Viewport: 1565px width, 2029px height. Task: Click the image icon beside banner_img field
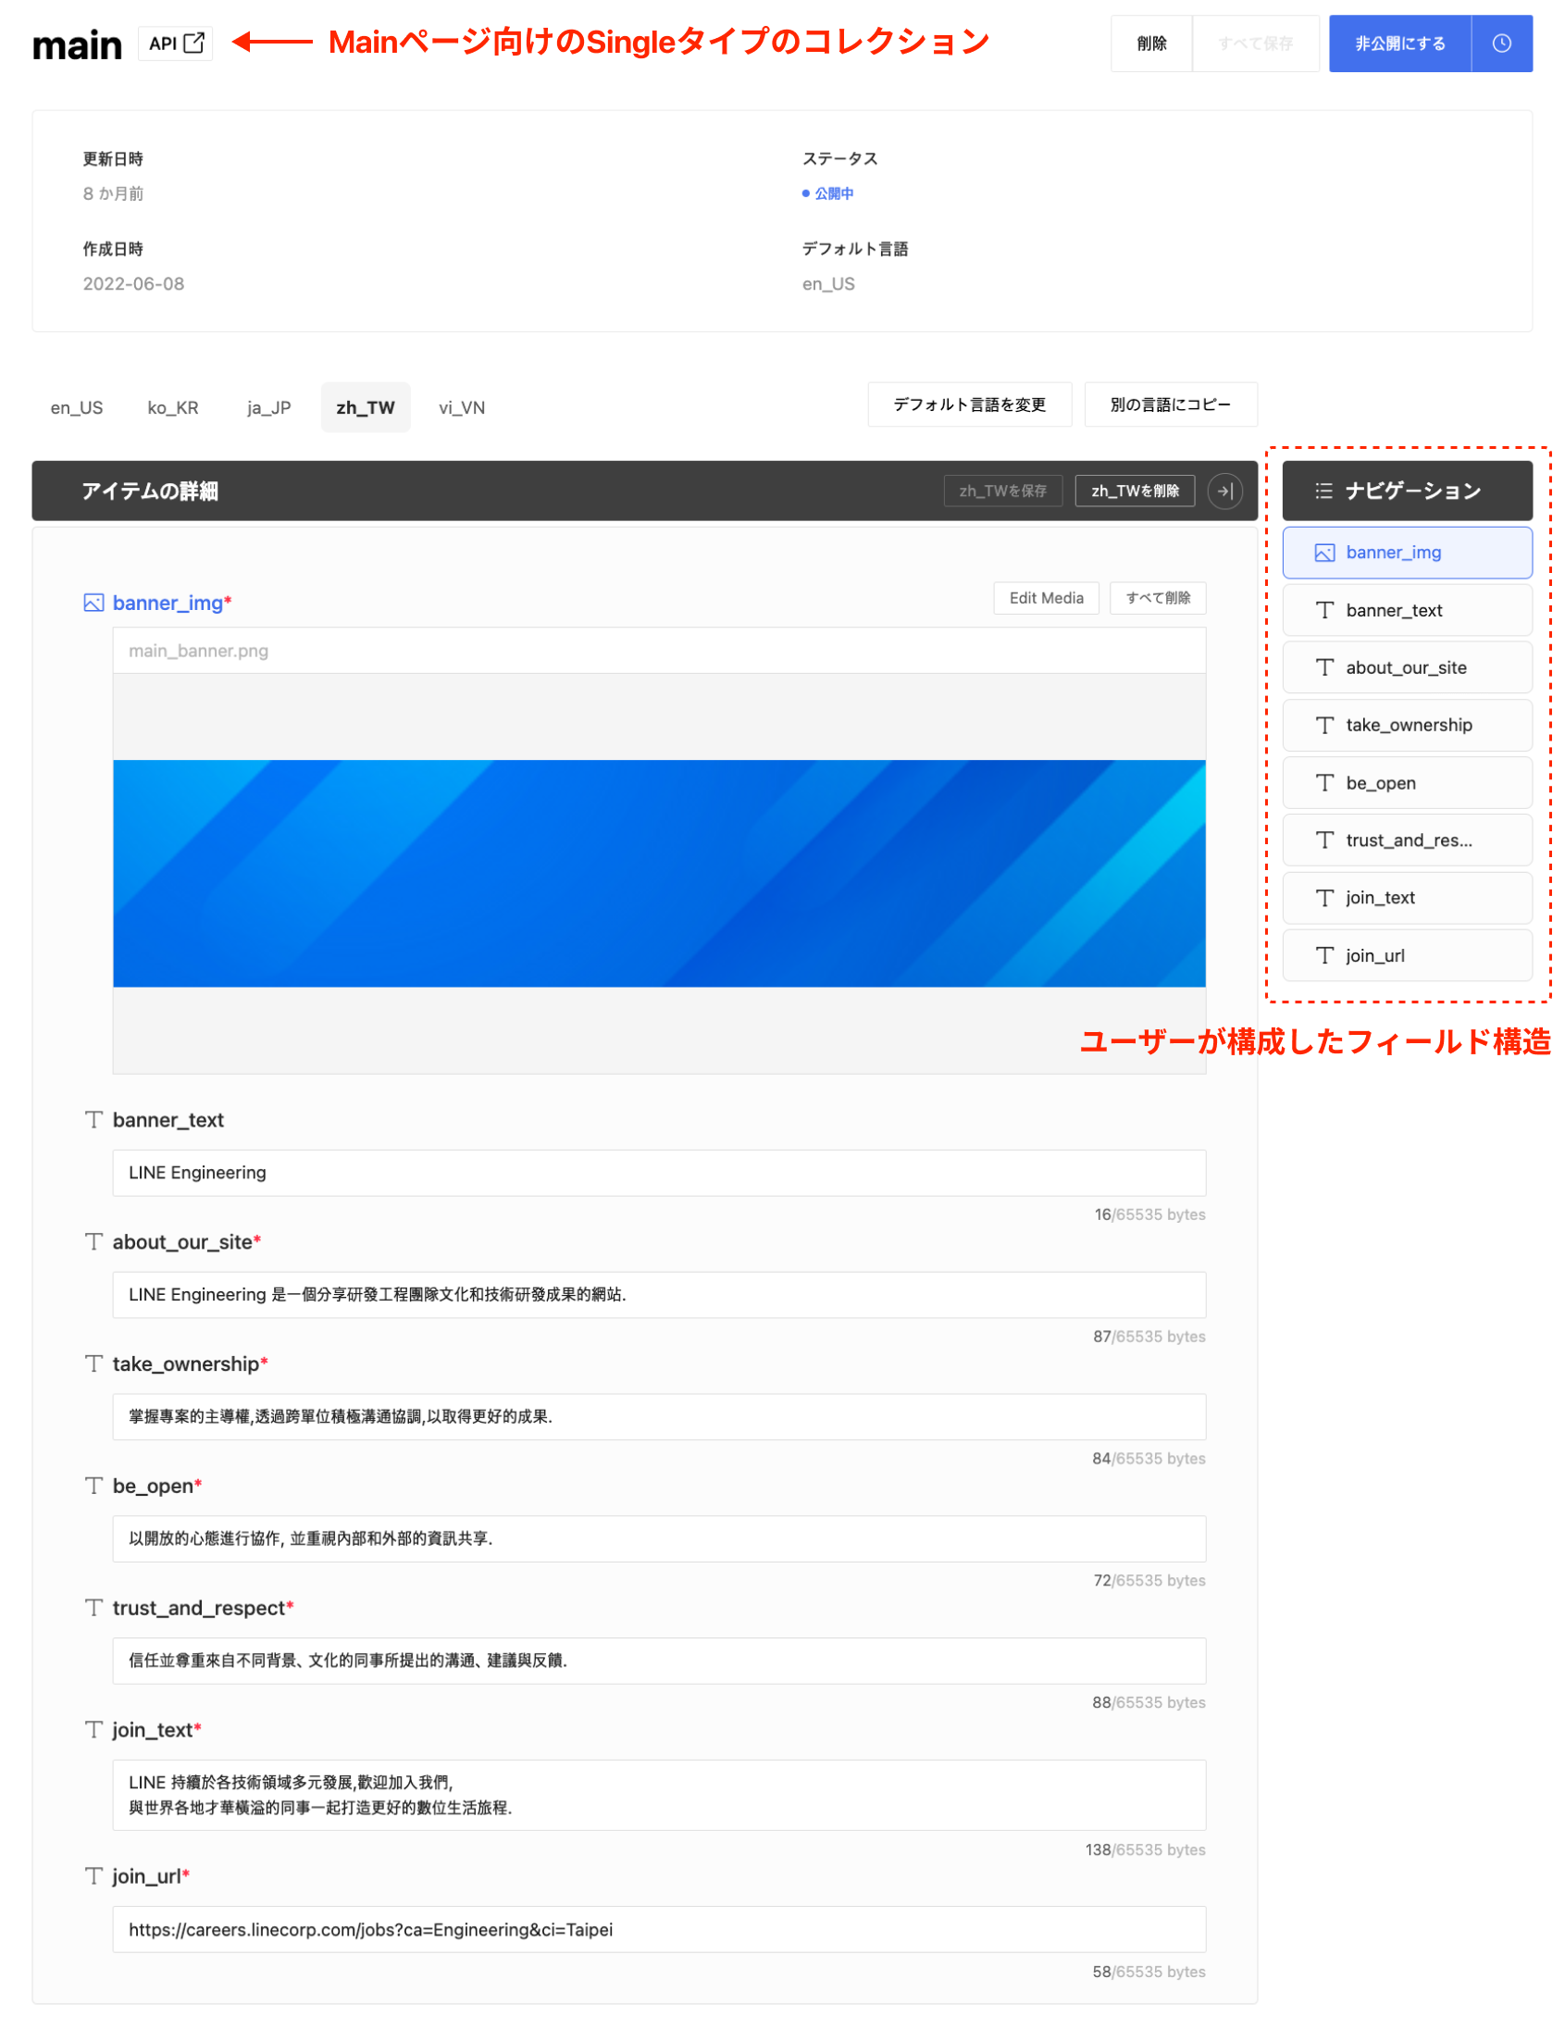pos(93,604)
